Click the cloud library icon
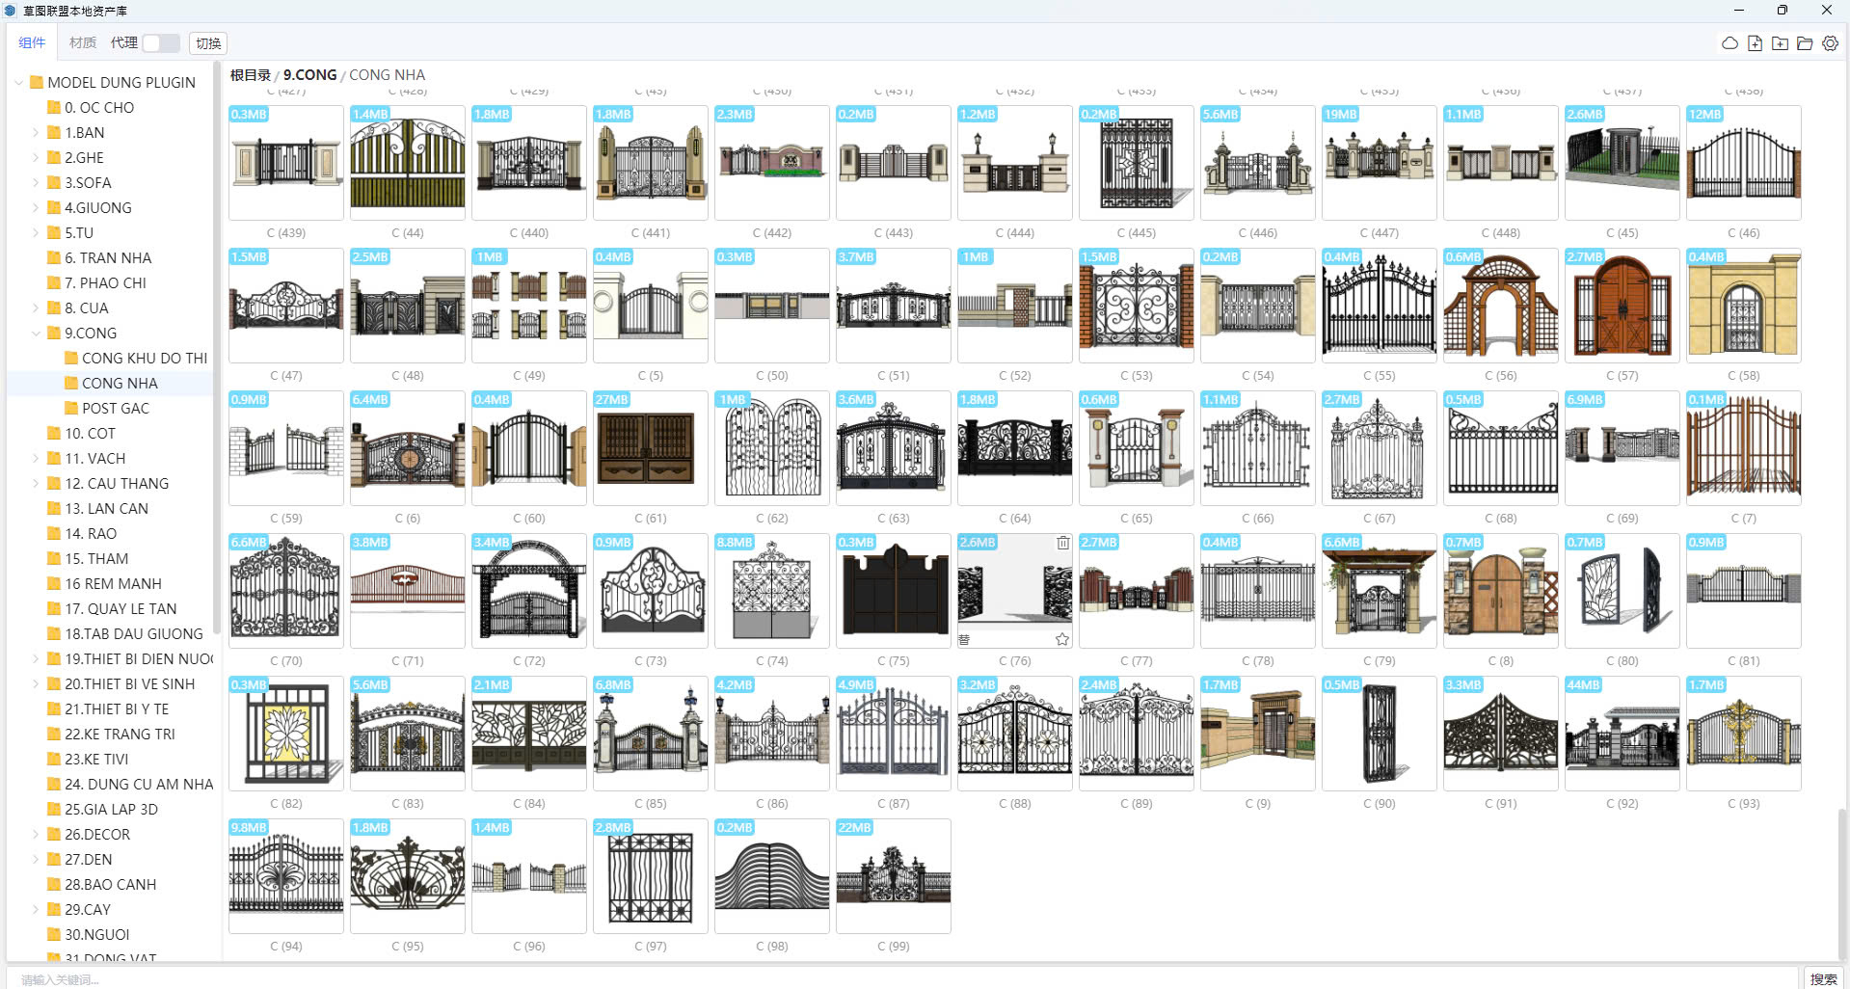 [1729, 43]
